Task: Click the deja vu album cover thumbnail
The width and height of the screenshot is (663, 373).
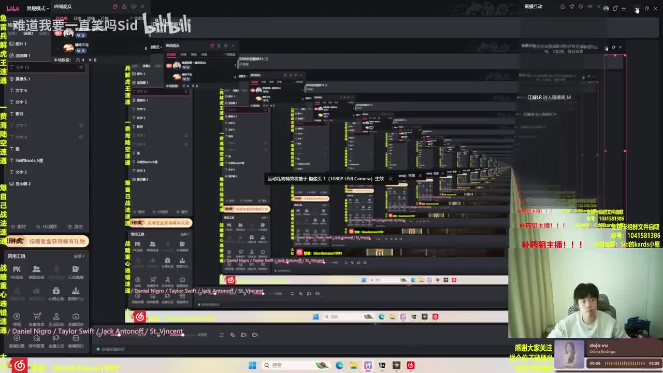Action: point(570,355)
